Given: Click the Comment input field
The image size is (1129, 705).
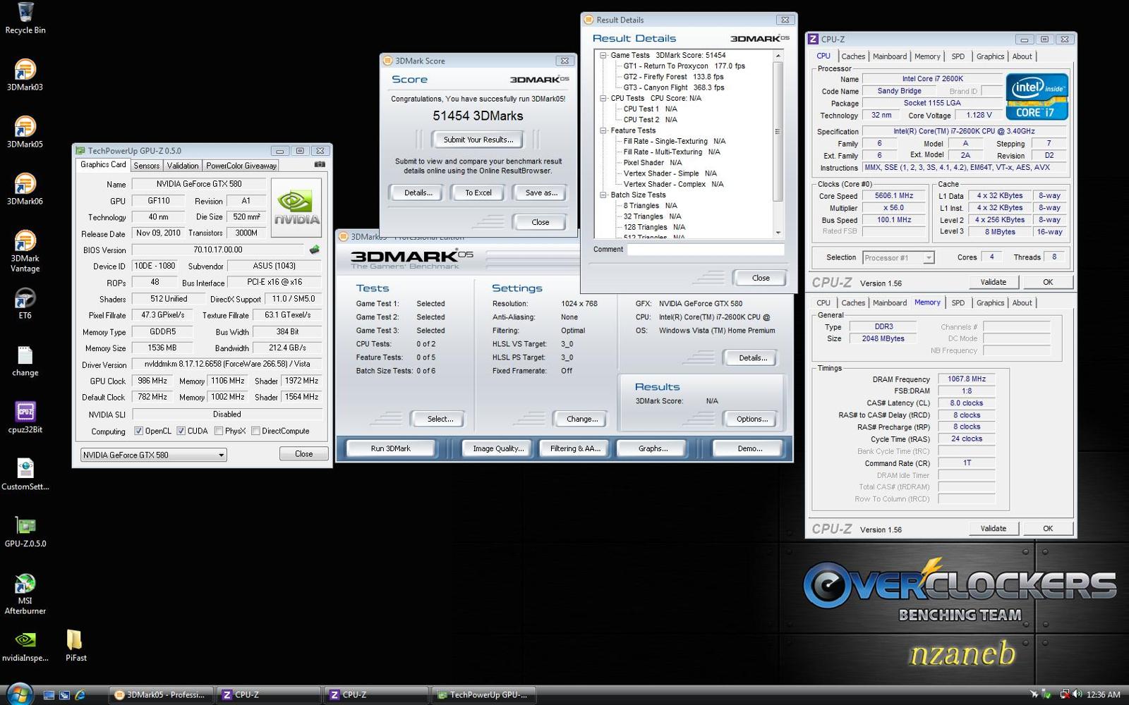Looking at the screenshot, I should point(706,250).
